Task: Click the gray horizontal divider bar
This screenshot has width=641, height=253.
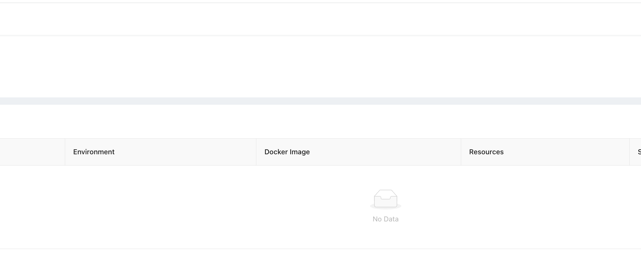Action: point(320,101)
